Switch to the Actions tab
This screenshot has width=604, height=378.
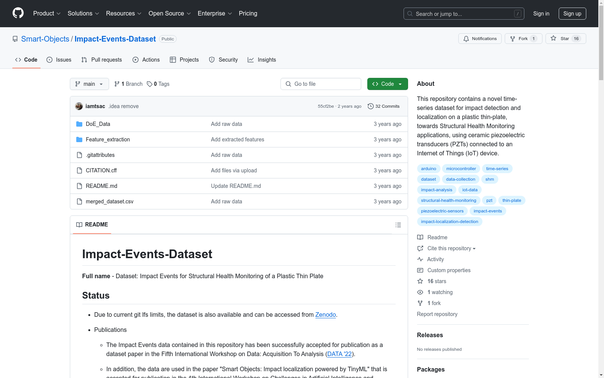146,60
